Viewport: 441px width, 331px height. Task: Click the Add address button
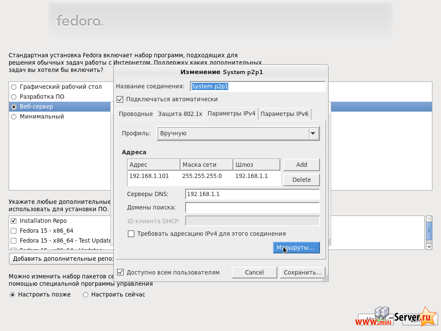coord(301,165)
